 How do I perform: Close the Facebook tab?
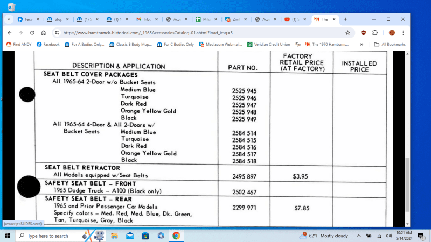(38, 19)
